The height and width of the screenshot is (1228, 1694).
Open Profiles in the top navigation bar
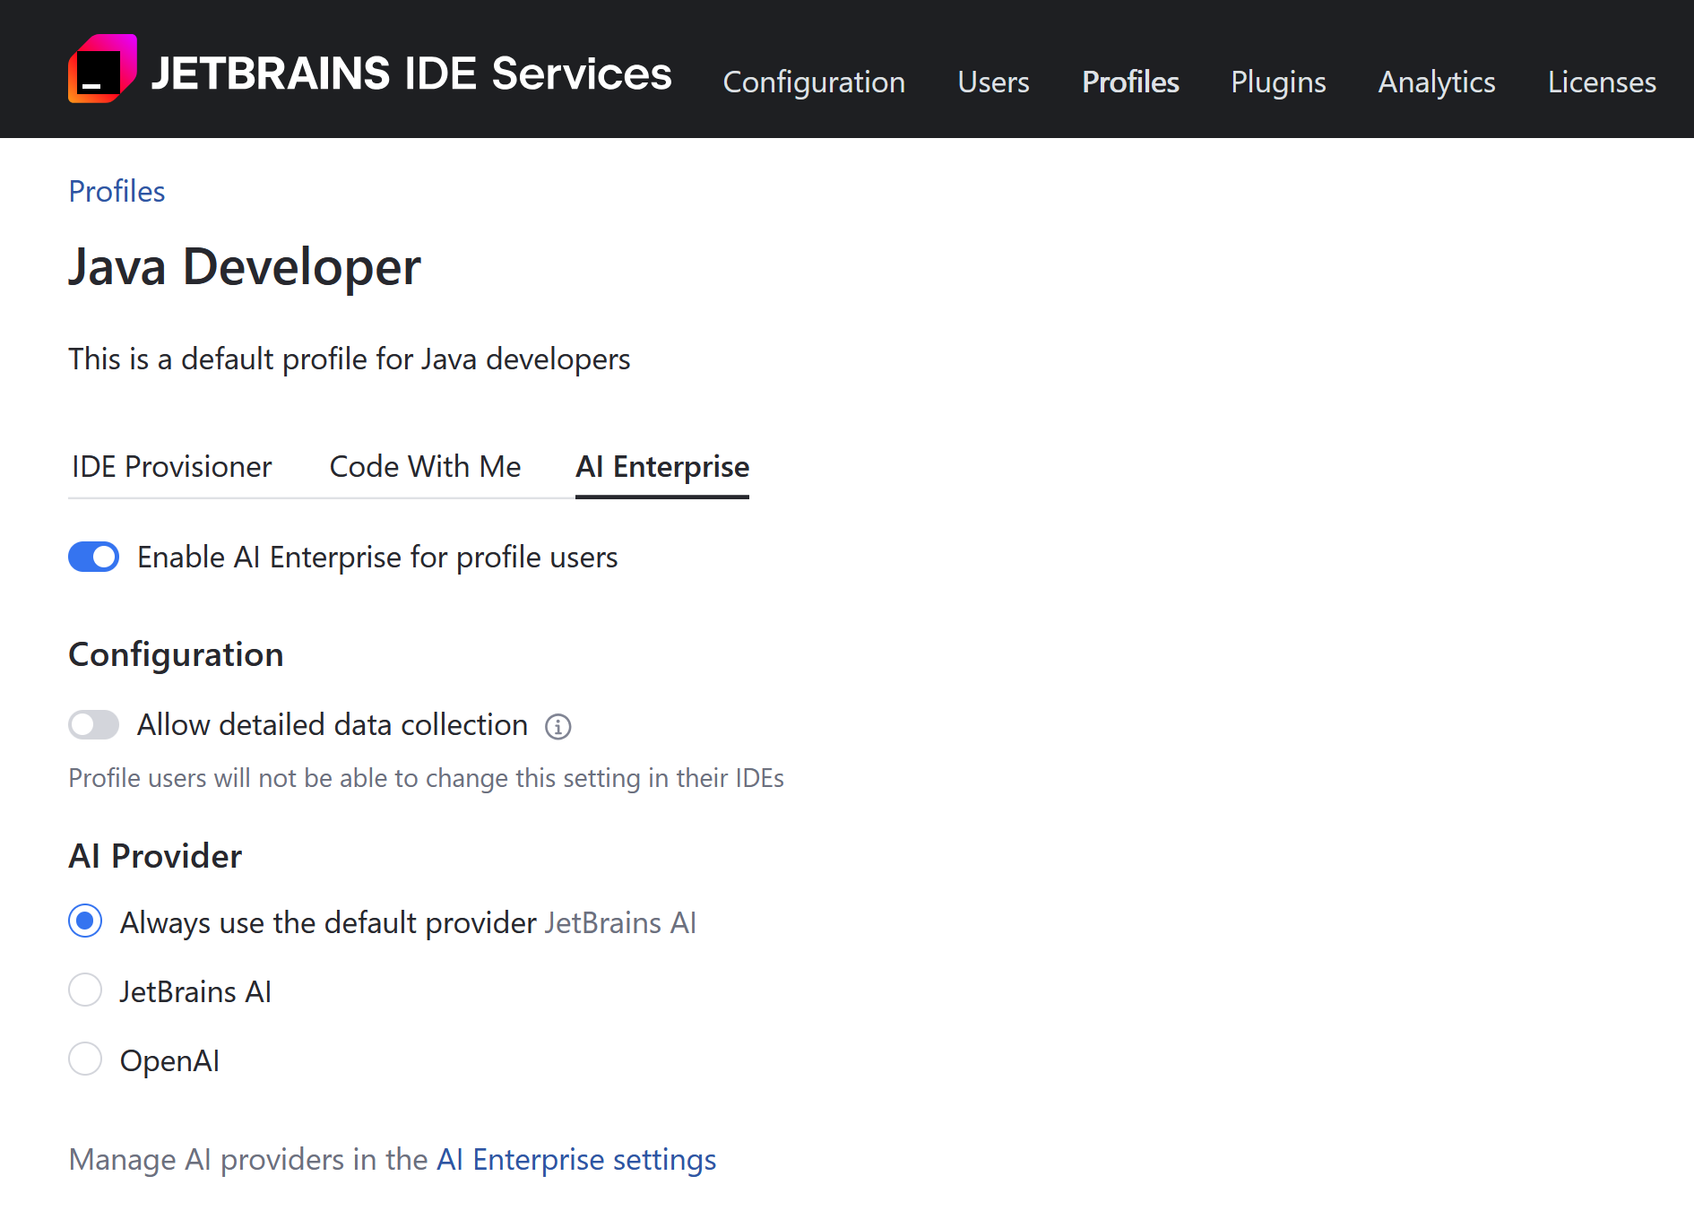coord(1130,82)
